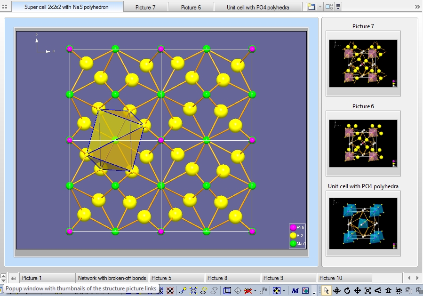Click the new picture window icon

[x=311, y=7]
